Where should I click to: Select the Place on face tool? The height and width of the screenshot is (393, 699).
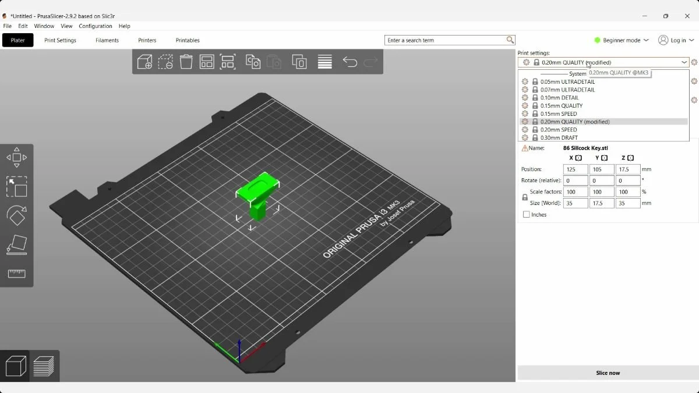17,245
